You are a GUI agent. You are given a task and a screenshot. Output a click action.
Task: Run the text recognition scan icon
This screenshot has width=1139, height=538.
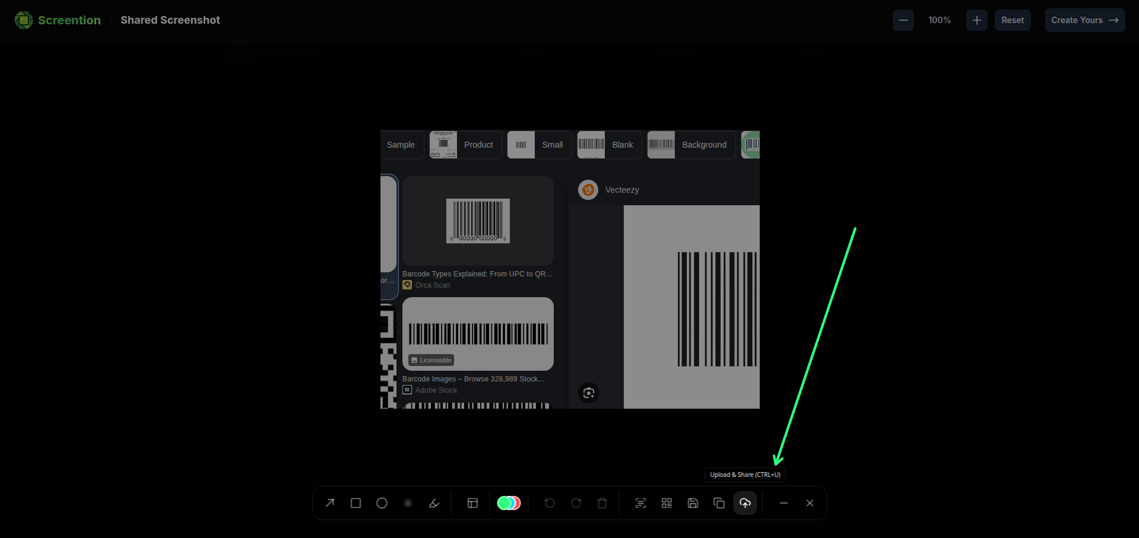(x=640, y=503)
